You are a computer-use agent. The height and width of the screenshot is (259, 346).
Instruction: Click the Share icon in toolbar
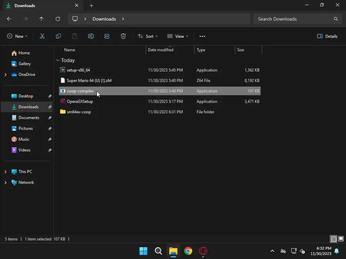107,36
